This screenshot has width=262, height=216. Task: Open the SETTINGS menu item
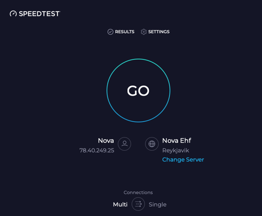coord(159,32)
